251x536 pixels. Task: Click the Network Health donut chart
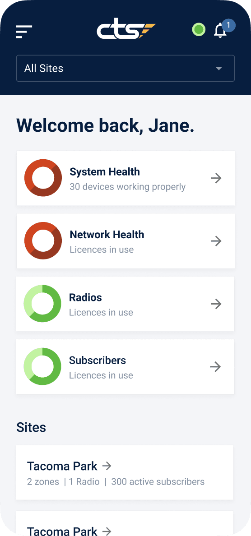click(43, 240)
